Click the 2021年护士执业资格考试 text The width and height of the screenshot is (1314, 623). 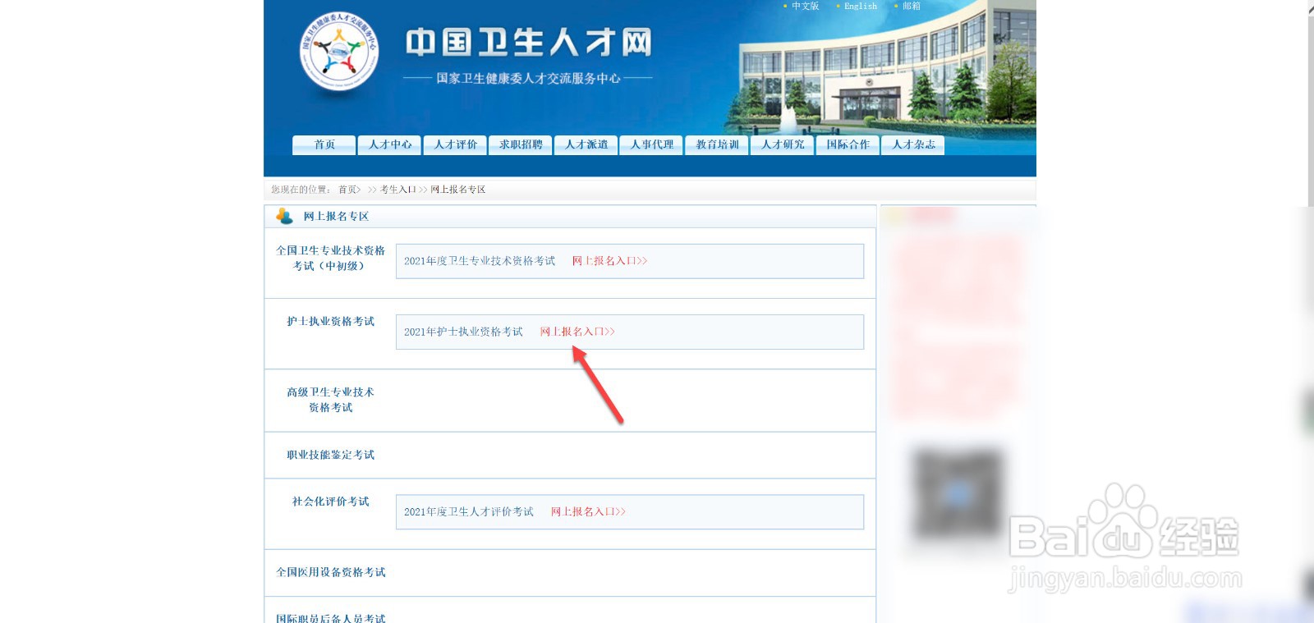tap(463, 332)
